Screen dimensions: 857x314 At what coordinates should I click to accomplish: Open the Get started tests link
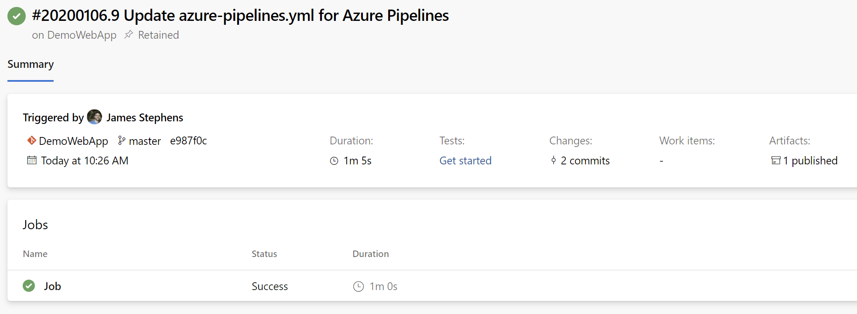coord(465,161)
